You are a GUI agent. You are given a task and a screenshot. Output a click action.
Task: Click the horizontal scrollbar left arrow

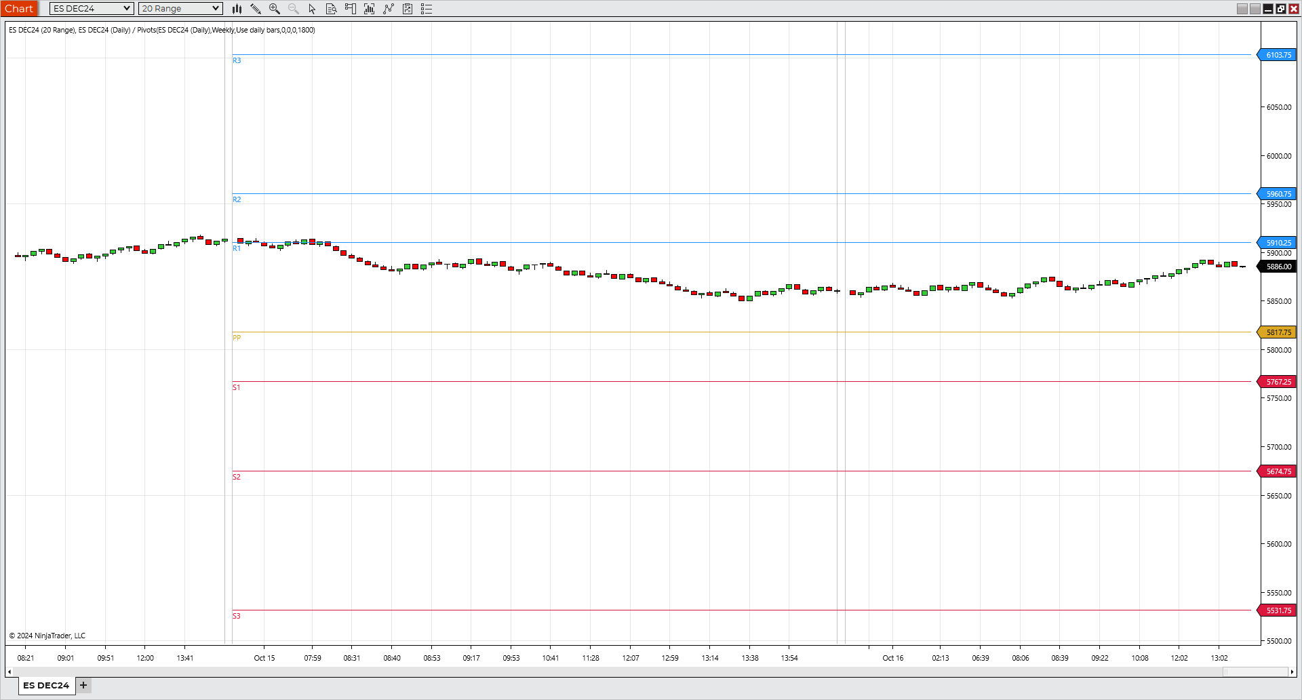(9, 672)
